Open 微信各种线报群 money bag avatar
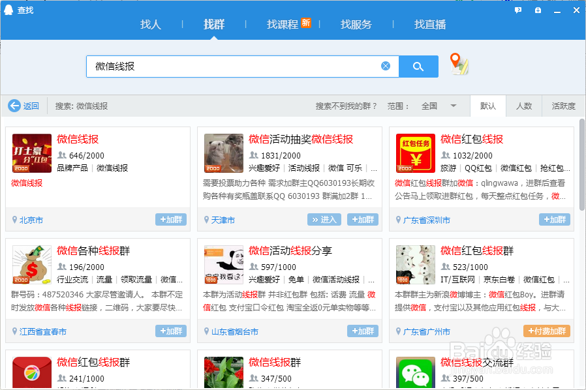Image resolution: width=586 pixels, height=390 pixels. point(32,265)
